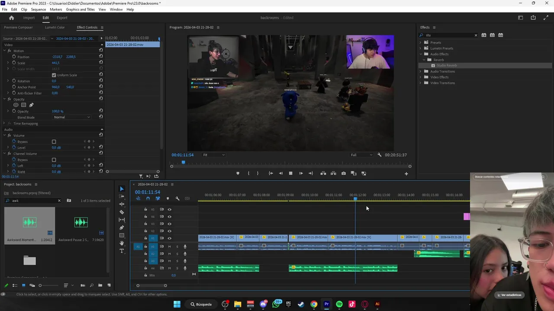This screenshot has height=311, width=554.
Task: Select the Pen tool in timeline toolbar
Action: [122, 228]
